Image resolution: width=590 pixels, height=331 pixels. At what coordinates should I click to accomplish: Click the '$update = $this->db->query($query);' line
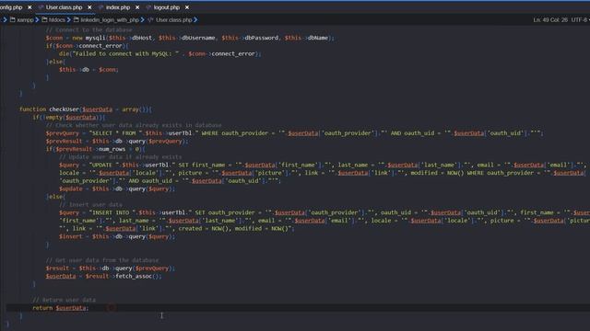pos(117,188)
